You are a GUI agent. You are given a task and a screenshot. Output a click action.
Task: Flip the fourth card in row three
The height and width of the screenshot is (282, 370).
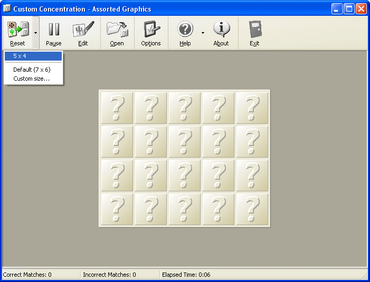[x=219, y=176]
